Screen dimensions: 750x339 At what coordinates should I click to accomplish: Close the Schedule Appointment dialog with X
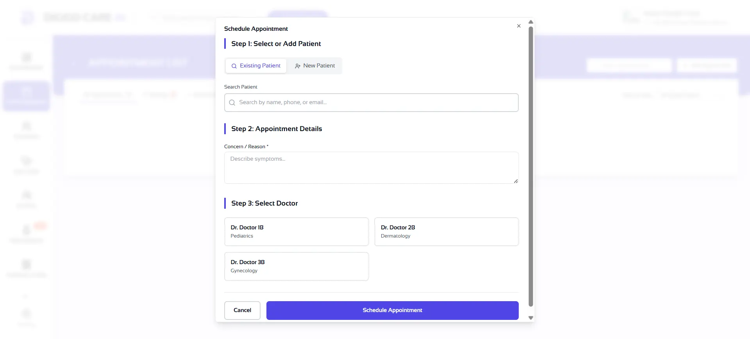[x=519, y=26]
